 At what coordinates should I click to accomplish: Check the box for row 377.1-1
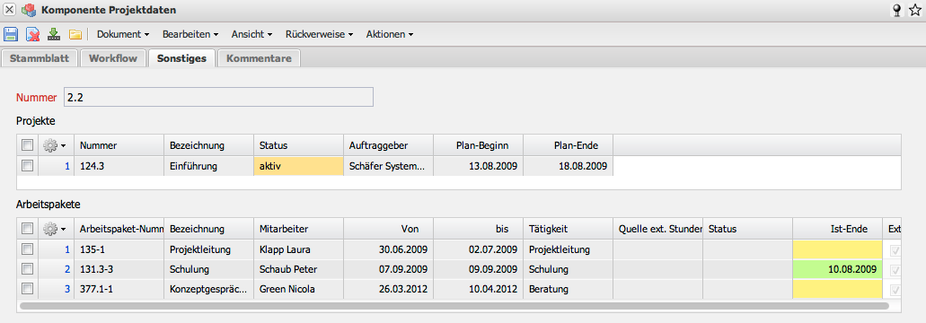[27, 290]
